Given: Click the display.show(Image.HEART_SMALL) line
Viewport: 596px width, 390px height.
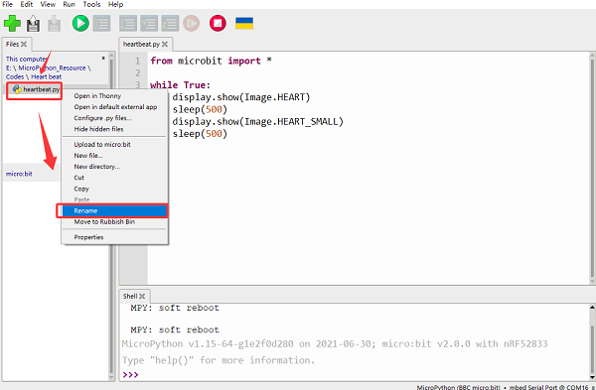Looking at the screenshot, I should click(x=257, y=121).
